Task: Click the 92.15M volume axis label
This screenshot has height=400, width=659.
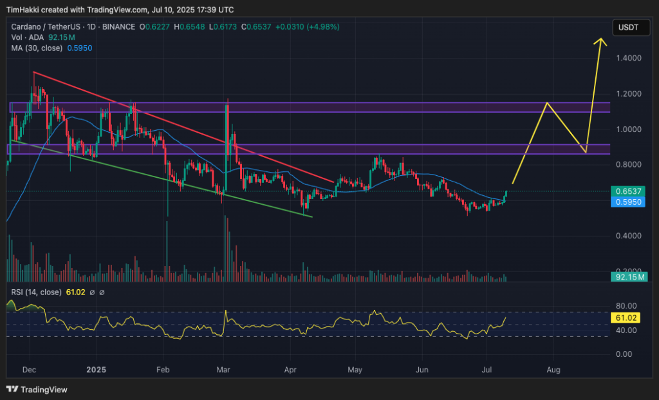Action: click(x=627, y=277)
